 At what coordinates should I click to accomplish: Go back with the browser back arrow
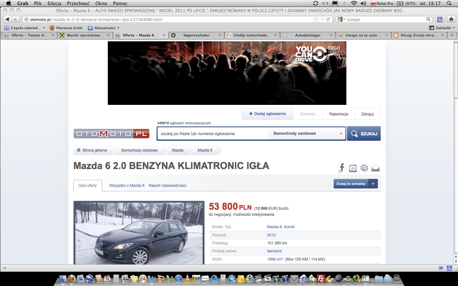pos(7,19)
